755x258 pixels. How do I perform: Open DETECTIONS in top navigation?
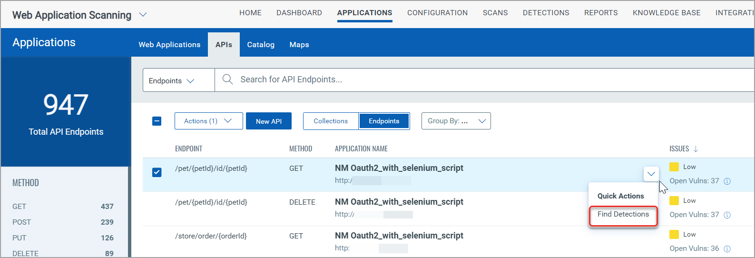546,13
